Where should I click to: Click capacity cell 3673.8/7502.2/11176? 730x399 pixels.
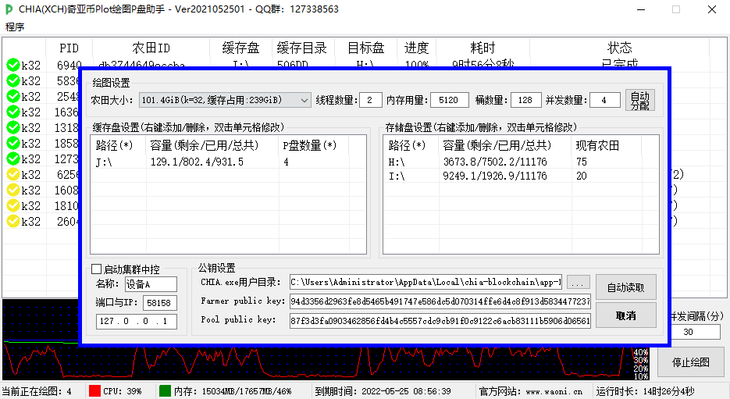coord(505,162)
